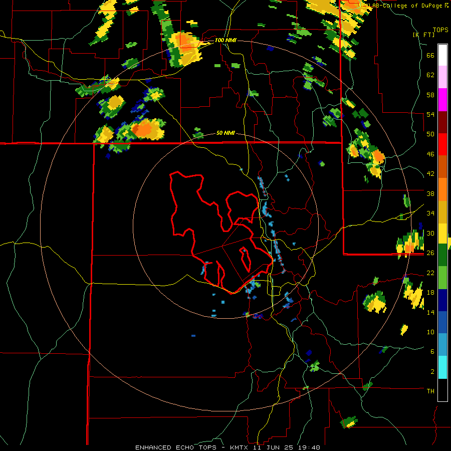Click the TH legend label
The image size is (451, 451).
point(430,391)
